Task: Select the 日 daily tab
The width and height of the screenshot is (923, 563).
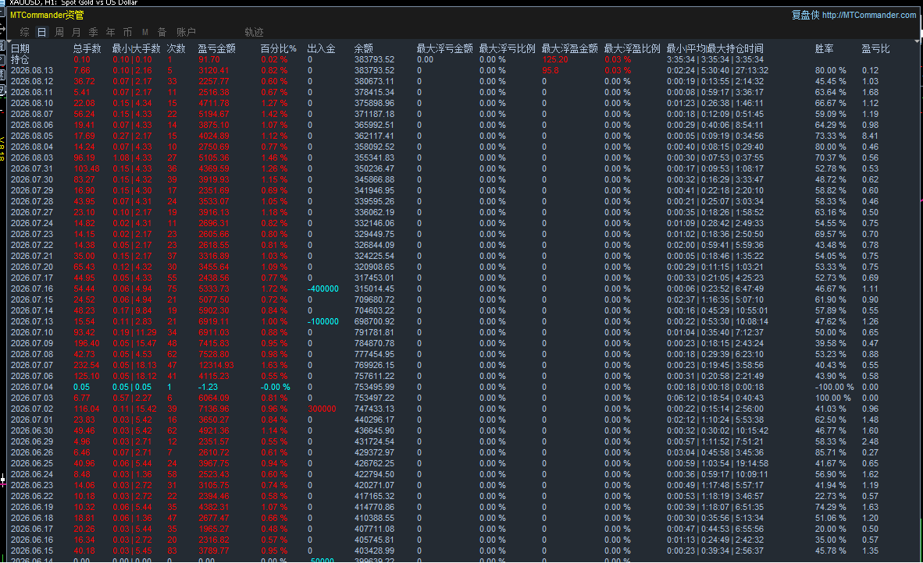Action: pos(42,32)
